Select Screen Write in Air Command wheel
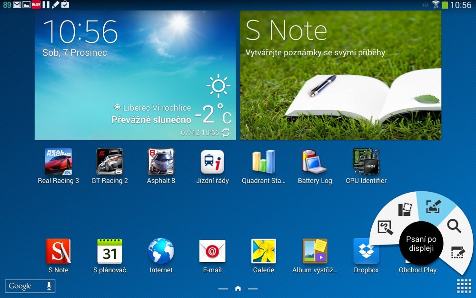This screenshot has height=298, width=476. click(433, 207)
